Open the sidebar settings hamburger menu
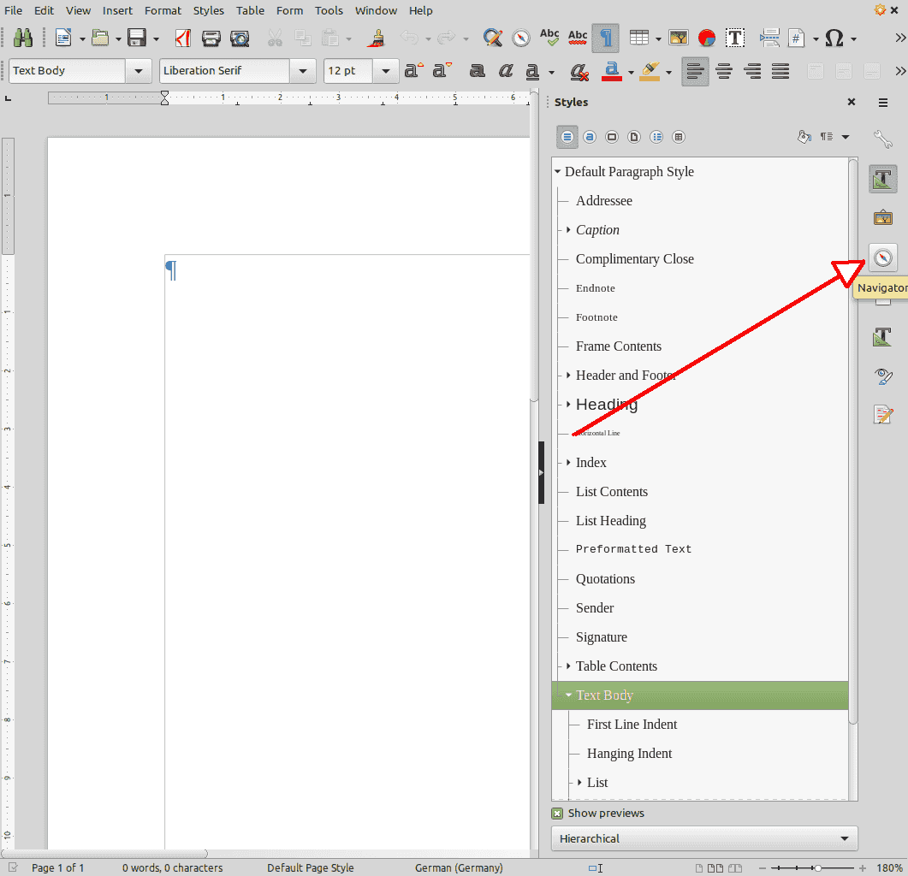 [882, 103]
